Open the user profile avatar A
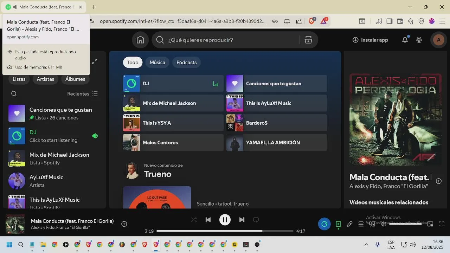This screenshot has height=253, width=450. coord(438,40)
